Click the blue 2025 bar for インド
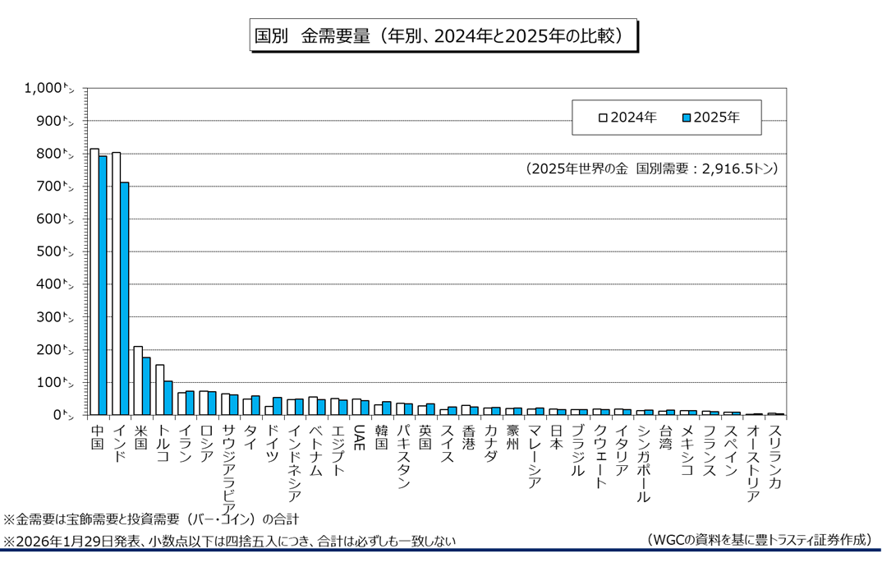 125,298
